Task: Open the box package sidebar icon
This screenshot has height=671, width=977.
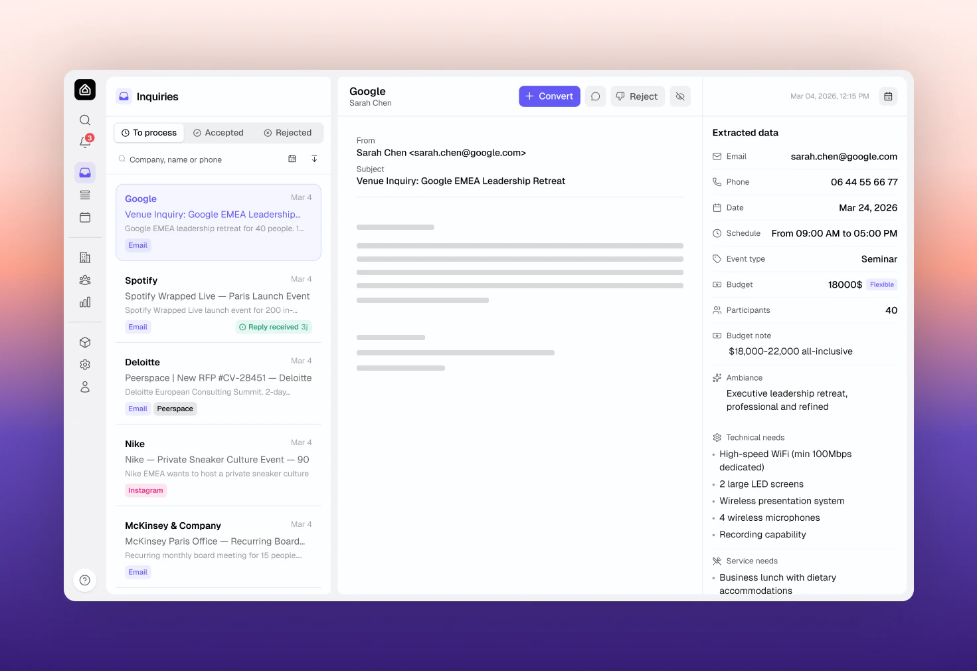Action: click(x=85, y=343)
